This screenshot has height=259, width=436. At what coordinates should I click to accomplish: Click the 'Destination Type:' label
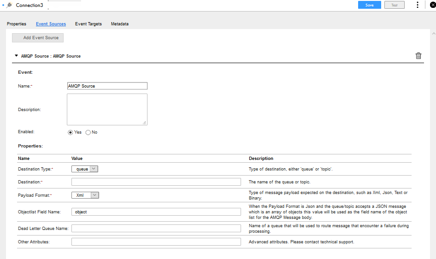(35, 169)
